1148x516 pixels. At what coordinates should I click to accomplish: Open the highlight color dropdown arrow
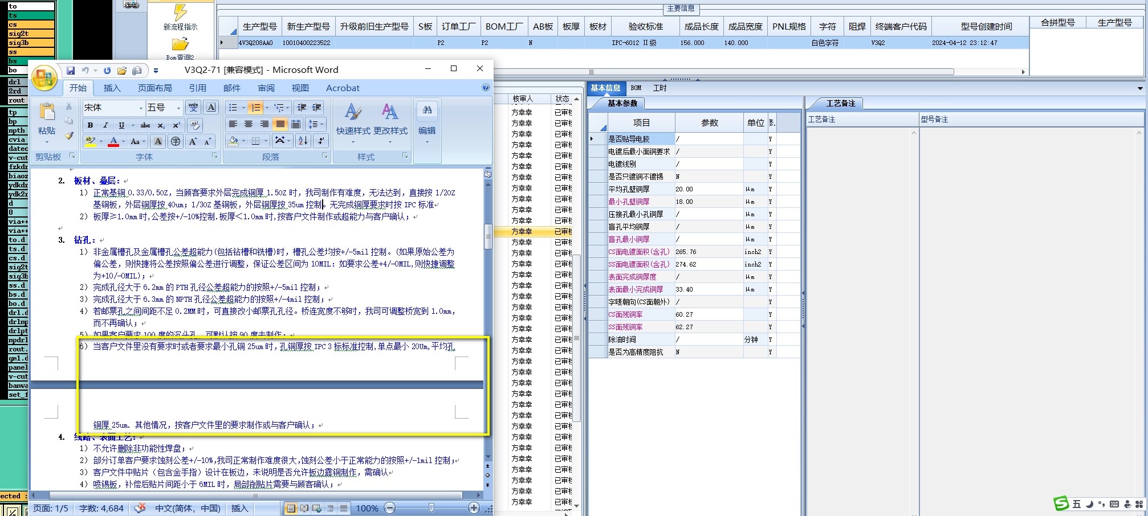click(101, 141)
